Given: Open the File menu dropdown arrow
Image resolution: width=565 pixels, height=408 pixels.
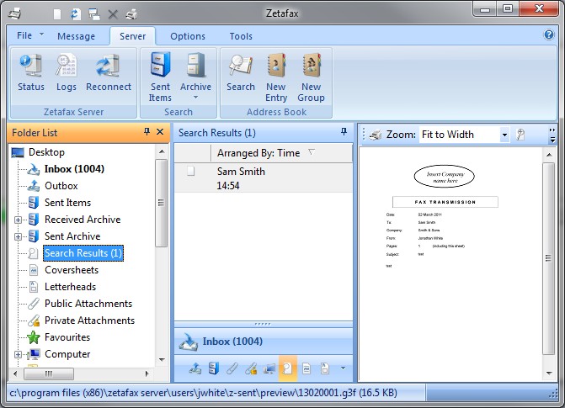Looking at the screenshot, I should point(42,34).
